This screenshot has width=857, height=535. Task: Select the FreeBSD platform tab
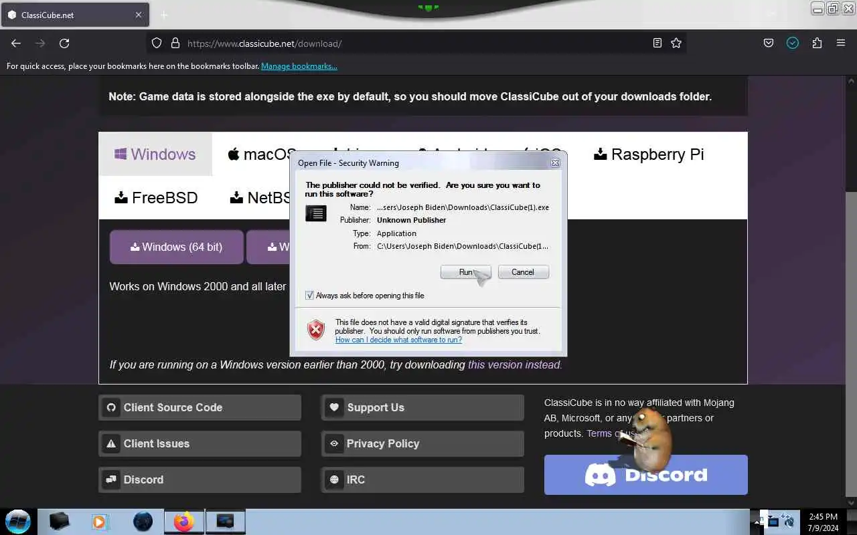tap(156, 197)
